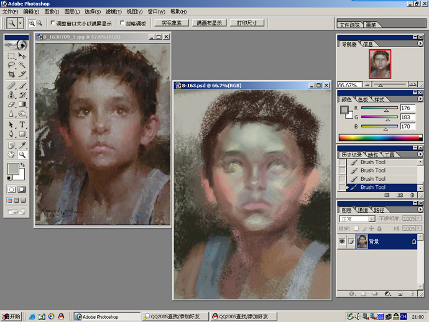429x322 pixels.
Task: Open layer Fill arrow dropdown
Action: [x=418, y=228]
